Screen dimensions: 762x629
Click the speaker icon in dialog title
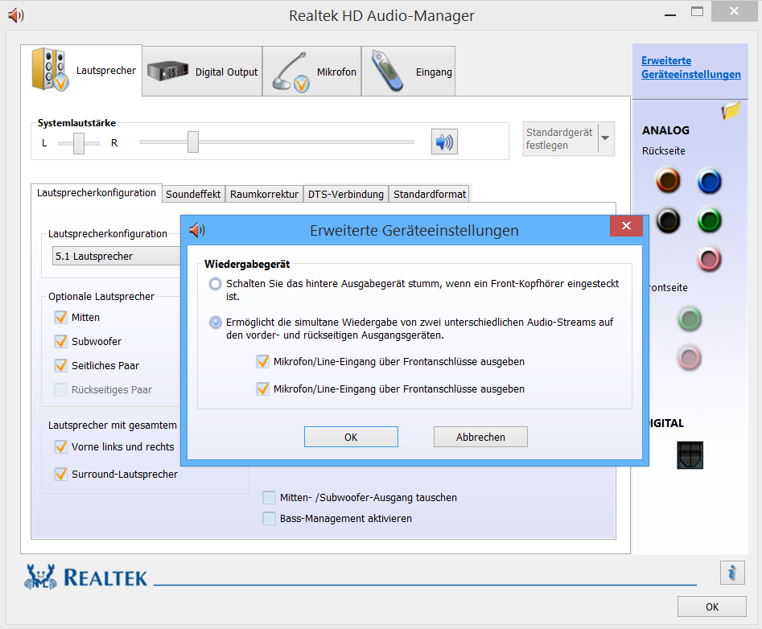(197, 230)
